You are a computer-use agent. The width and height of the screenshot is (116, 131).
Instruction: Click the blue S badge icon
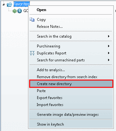[20, 11]
